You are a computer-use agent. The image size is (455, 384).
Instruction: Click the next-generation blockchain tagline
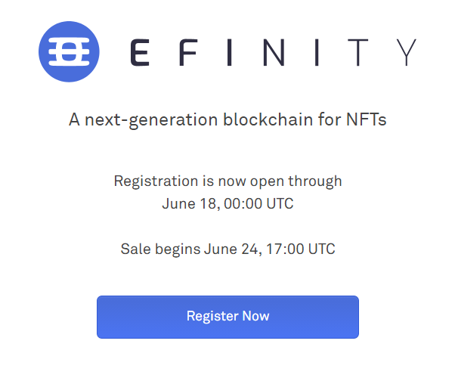pyautogui.click(x=227, y=120)
